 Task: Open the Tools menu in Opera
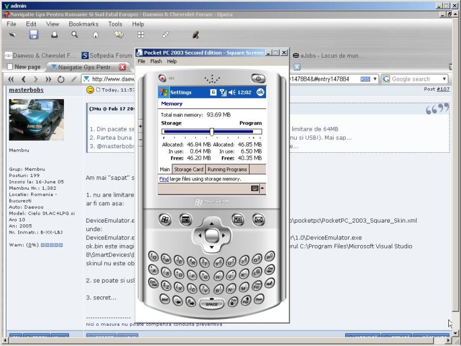(x=115, y=24)
